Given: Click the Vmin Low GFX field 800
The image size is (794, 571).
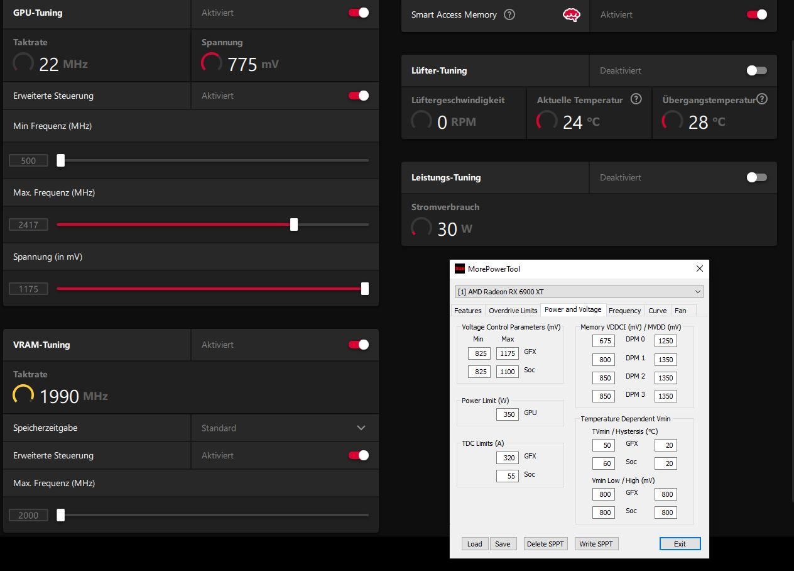Looking at the screenshot, I should click(603, 494).
